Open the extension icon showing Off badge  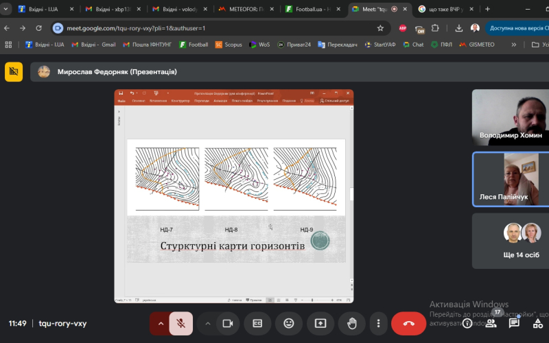coord(419,29)
